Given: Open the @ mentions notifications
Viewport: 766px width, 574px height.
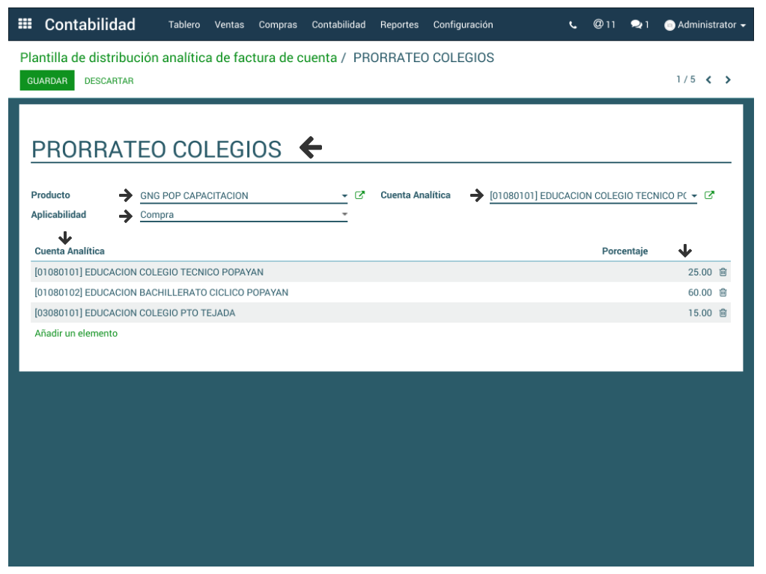Looking at the screenshot, I should 604,25.
